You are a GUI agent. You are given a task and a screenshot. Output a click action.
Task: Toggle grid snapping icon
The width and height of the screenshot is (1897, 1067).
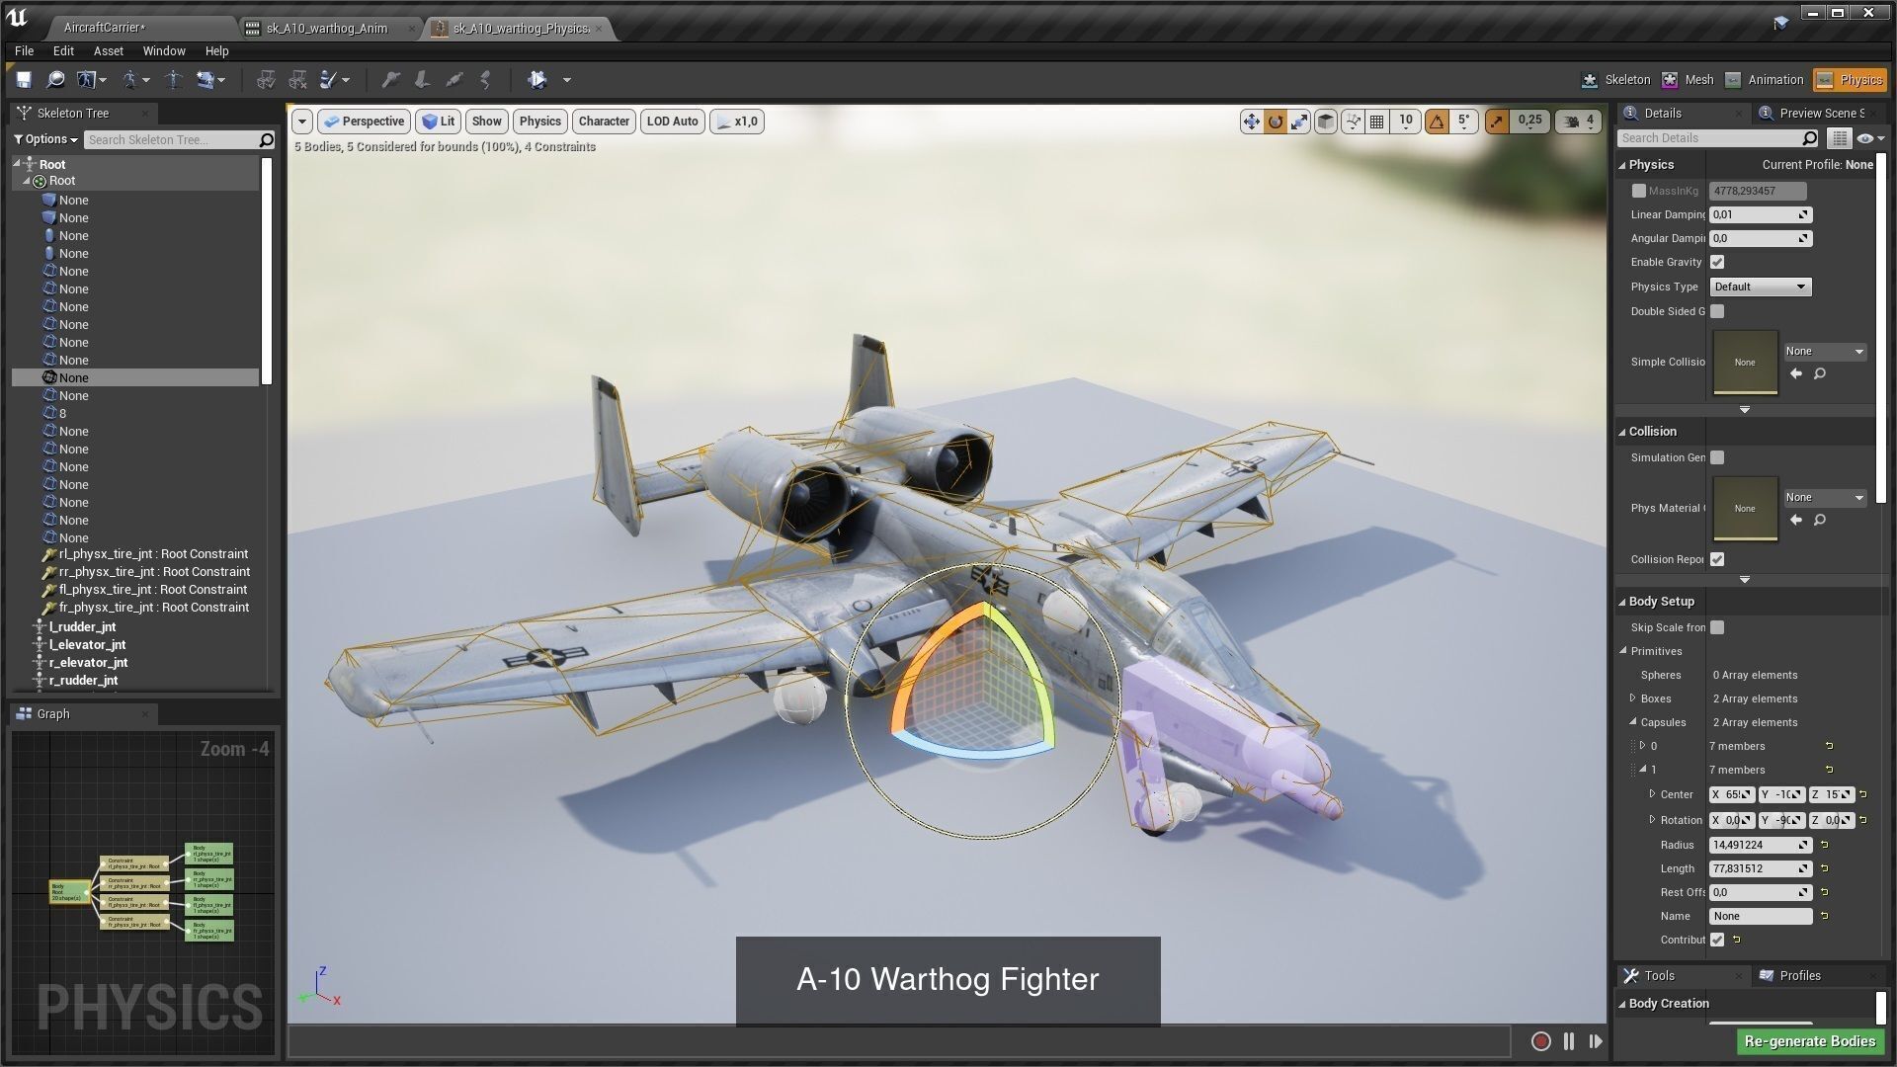(x=1376, y=122)
